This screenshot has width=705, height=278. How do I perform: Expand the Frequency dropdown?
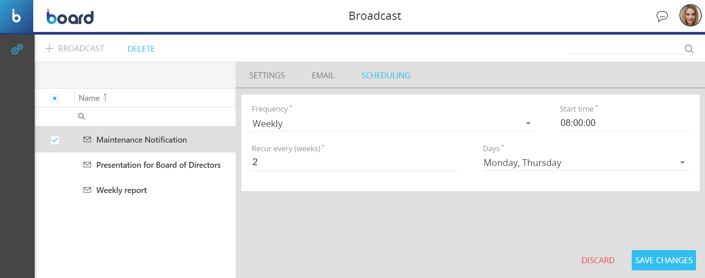coord(528,124)
